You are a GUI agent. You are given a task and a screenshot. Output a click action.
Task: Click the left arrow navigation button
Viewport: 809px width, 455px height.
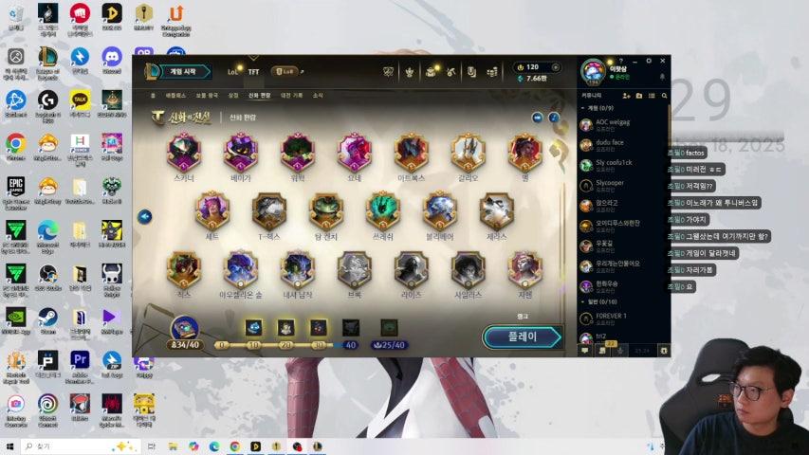(145, 216)
